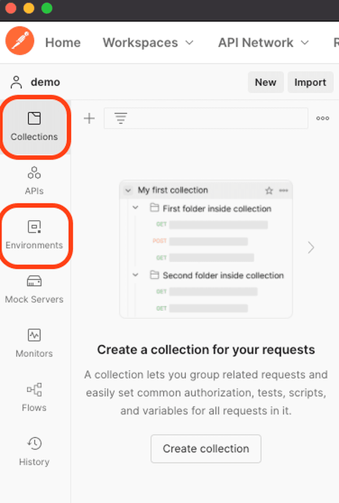This screenshot has width=339, height=503.
Task: Click the Second folder inside collection label
Action: click(x=223, y=275)
